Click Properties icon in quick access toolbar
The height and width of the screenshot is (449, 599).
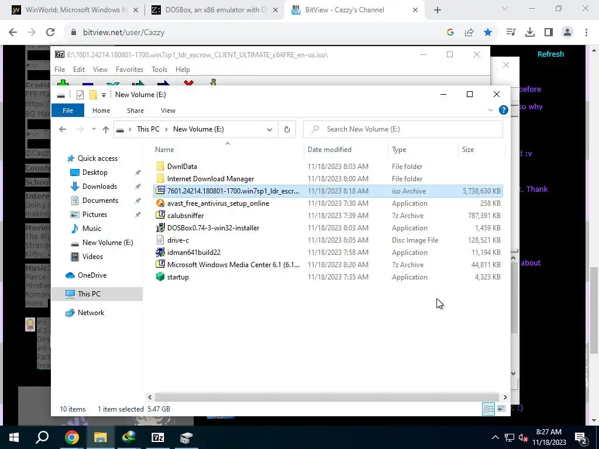(80, 95)
